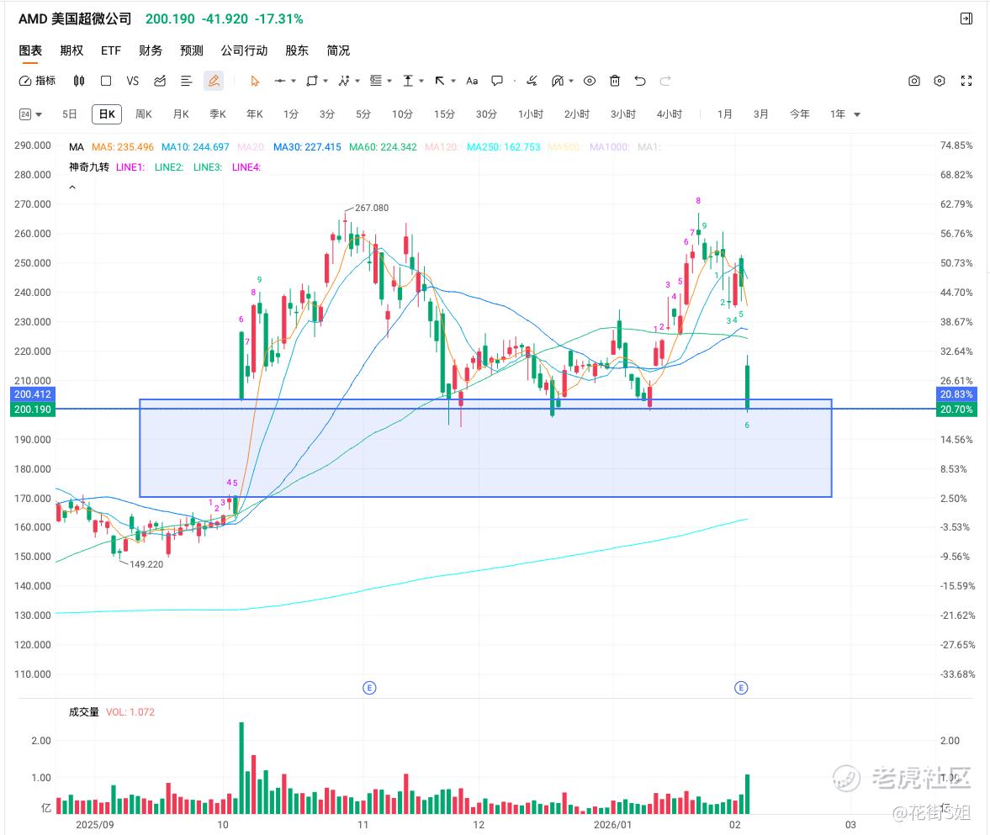This screenshot has height=835, width=990.
Task: Toggle MA250 moving average line
Action: (x=503, y=147)
